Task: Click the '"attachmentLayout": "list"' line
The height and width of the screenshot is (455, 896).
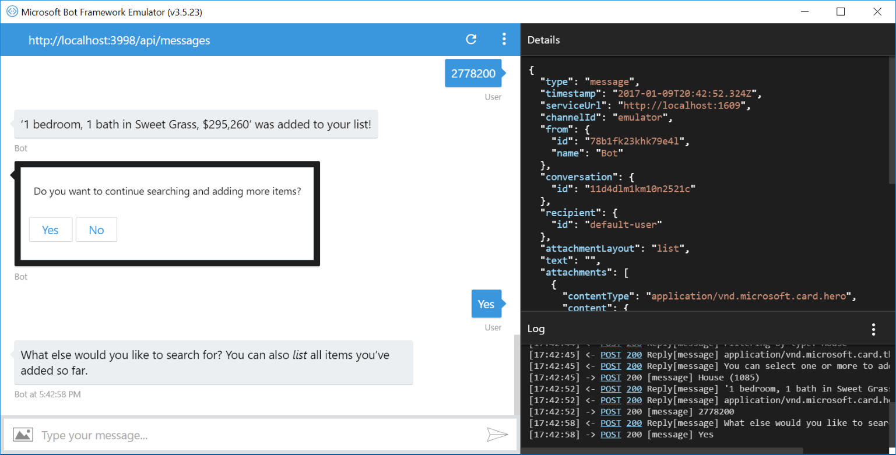Action: pos(614,248)
